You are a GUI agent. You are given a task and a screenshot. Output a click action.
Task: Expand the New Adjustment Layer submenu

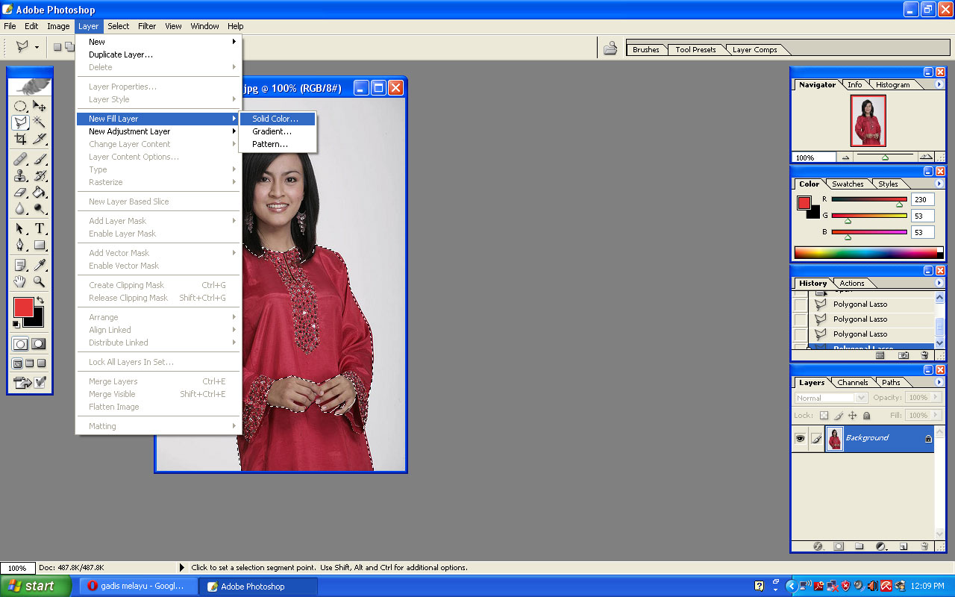pos(158,131)
